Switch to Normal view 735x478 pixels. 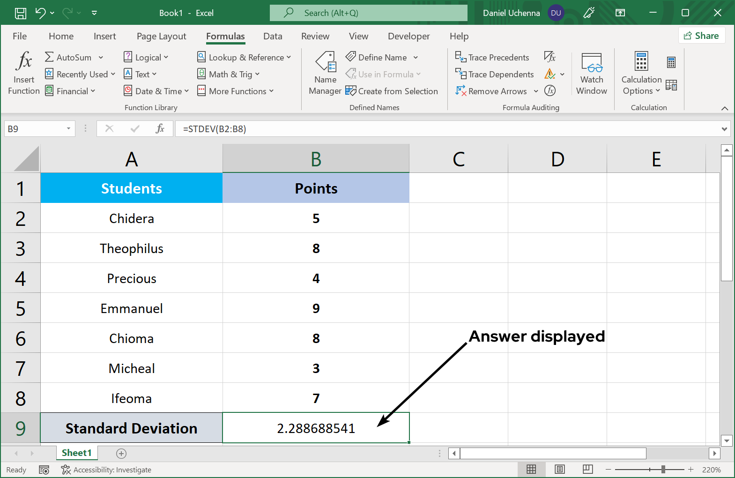tap(531, 469)
